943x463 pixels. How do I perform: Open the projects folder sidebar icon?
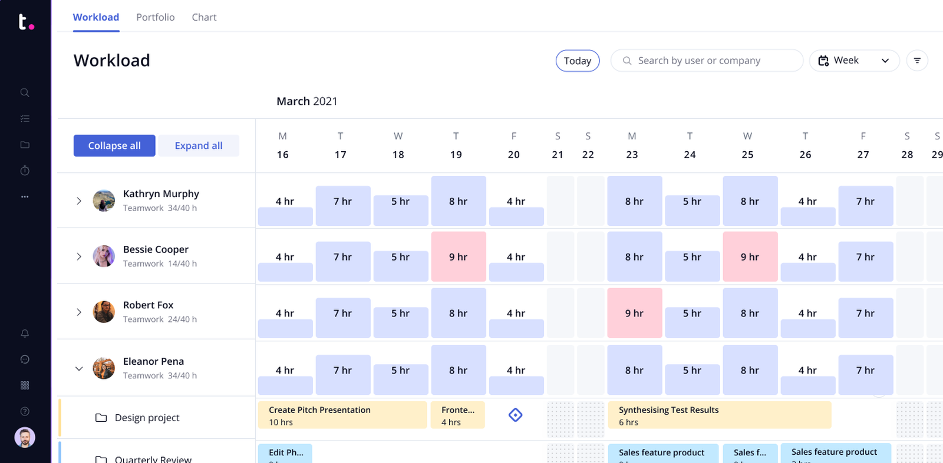click(x=25, y=145)
